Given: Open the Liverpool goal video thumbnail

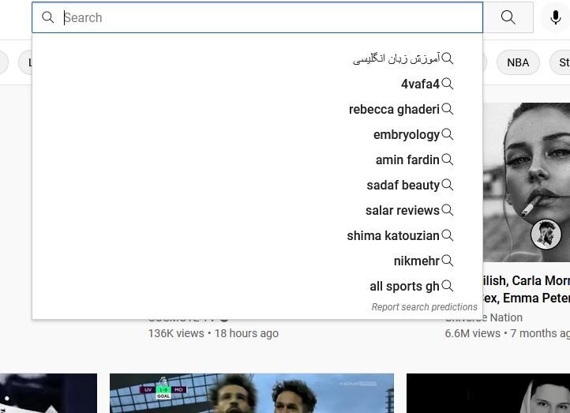Looking at the screenshot, I should pyautogui.click(x=252, y=393).
